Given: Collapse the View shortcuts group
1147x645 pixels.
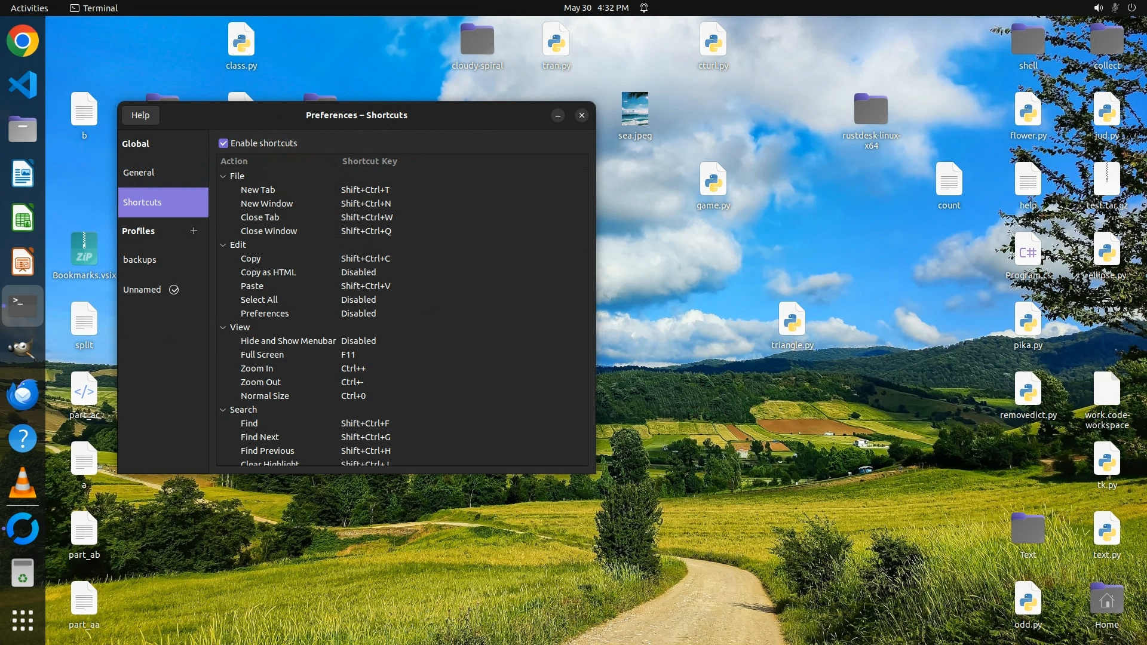Looking at the screenshot, I should pos(223,327).
